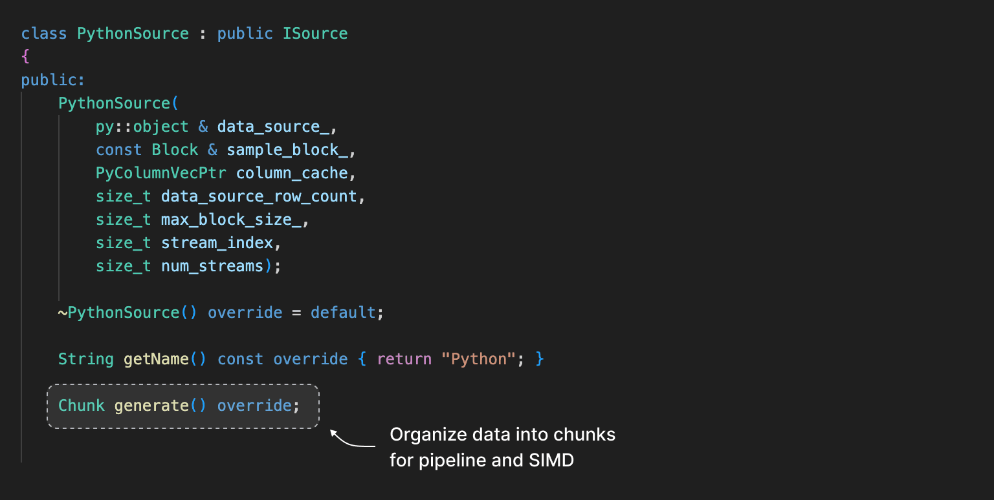Select the stream_index parameter
This screenshot has height=500, width=994.
[217, 243]
